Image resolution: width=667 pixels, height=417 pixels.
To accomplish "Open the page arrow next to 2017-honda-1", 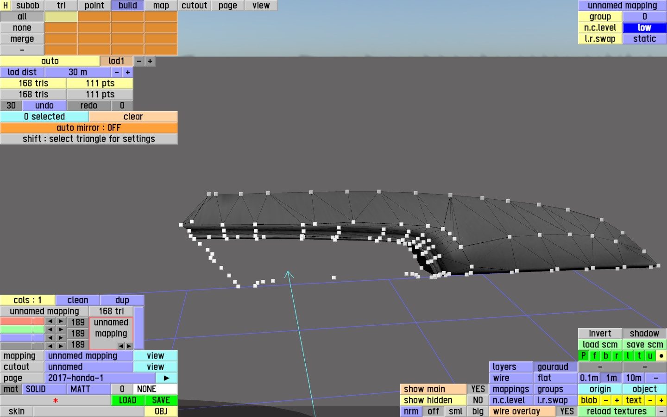I will (167, 378).
